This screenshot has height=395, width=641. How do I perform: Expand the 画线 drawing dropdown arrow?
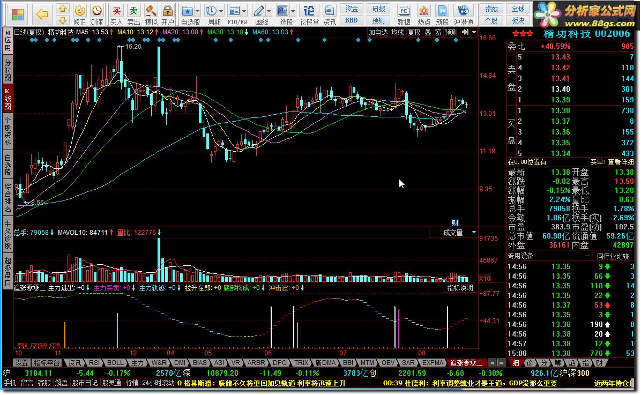pyautogui.click(x=270, y=11)
